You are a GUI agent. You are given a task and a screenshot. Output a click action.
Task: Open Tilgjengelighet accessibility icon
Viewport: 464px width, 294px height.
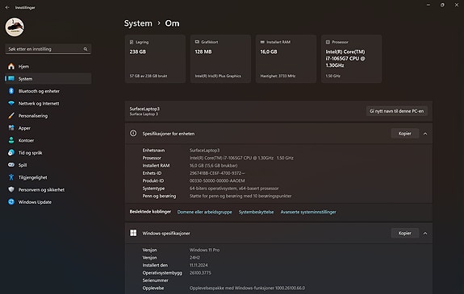click(x=11, y=177)
